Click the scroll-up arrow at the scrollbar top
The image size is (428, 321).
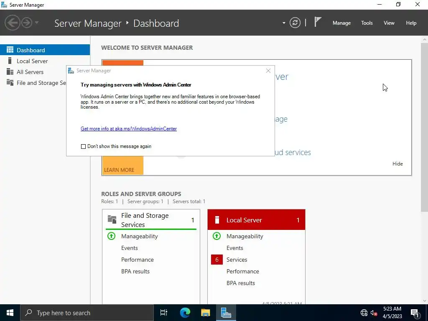(x=425, y=40)
